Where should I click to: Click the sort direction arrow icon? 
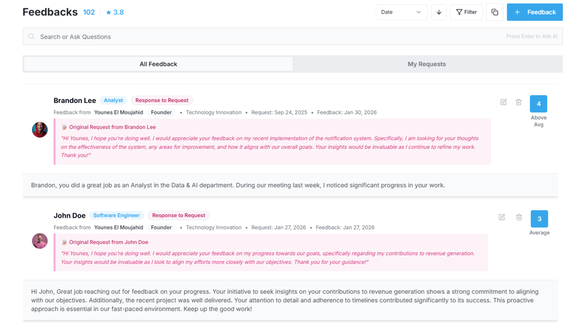[x=439, y=12]
